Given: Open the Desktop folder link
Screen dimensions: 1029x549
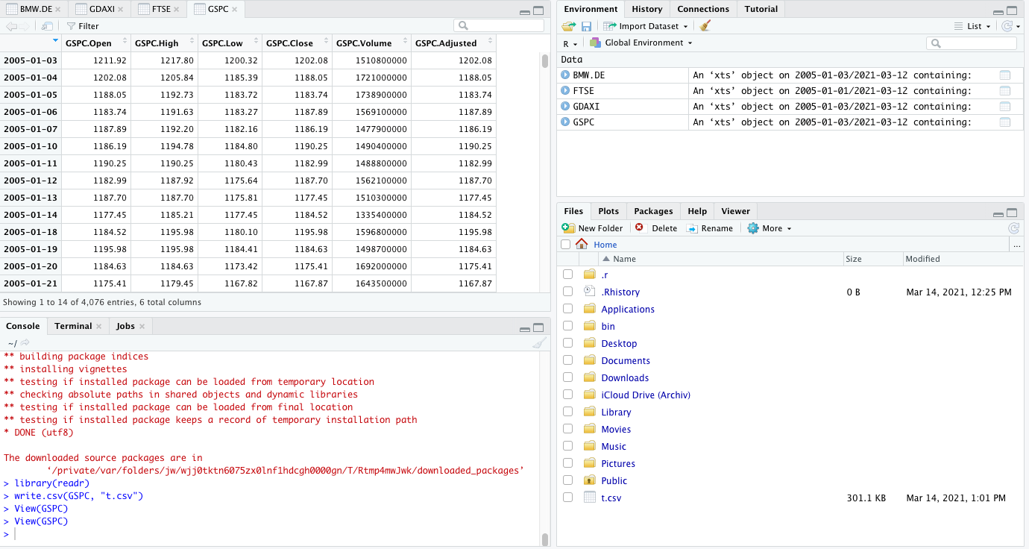Looking at the screenshot, I should 619,343.
